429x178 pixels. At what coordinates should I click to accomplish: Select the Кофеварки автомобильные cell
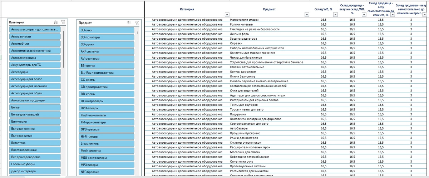pos(269,157)
